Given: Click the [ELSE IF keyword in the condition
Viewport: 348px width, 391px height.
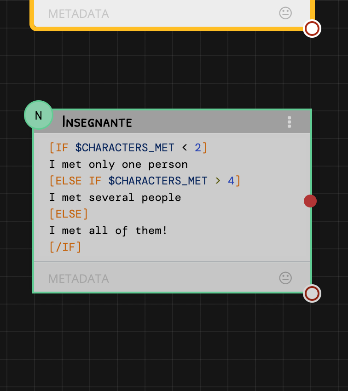Looking at the screenshot, I should (76, 181).
